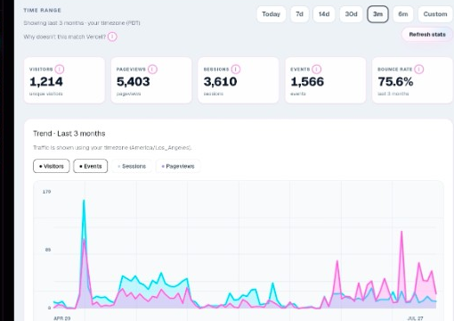454x321 pixels.
Task: Click the JUL 27 axis label
Action: pyautogui.click(x=415, y=318)
